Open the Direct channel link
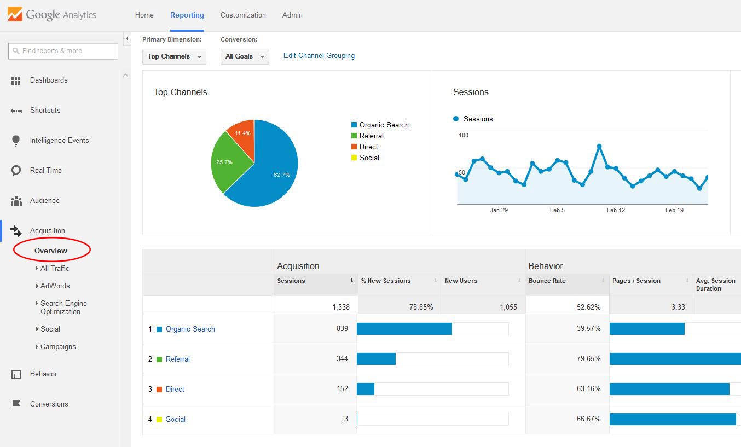The width and height of the screenshot is (741, 447). click(175, 390)
